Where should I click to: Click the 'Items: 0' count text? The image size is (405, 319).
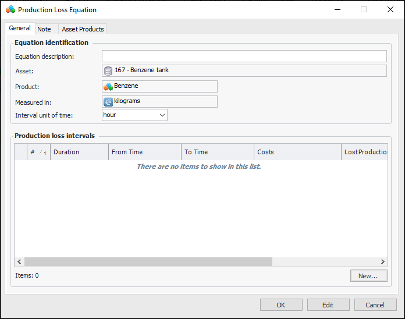(27, 275)
